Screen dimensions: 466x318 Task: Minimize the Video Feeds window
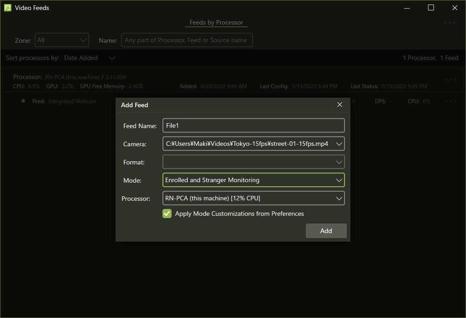407,8
